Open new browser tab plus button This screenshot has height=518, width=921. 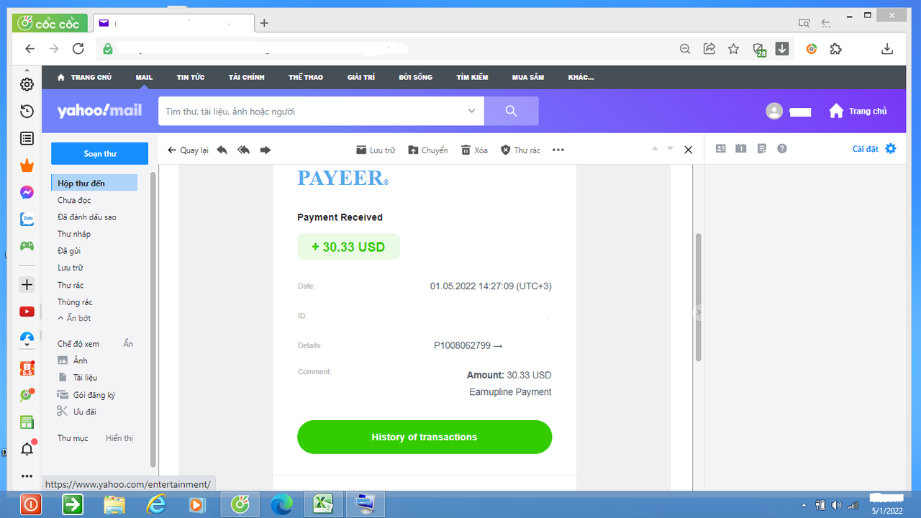(264, 23)
